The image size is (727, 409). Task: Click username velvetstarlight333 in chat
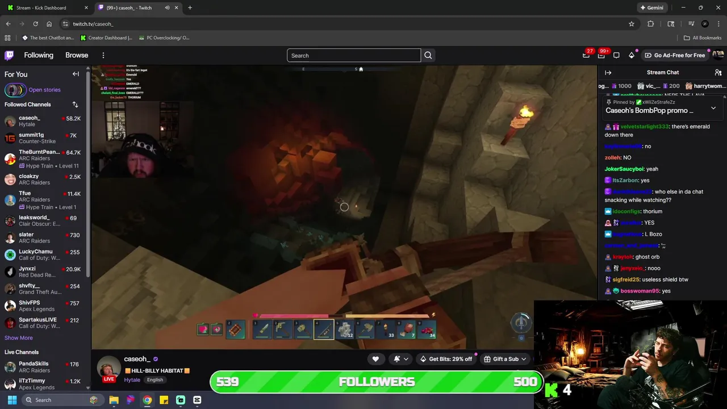click(645, 127)
